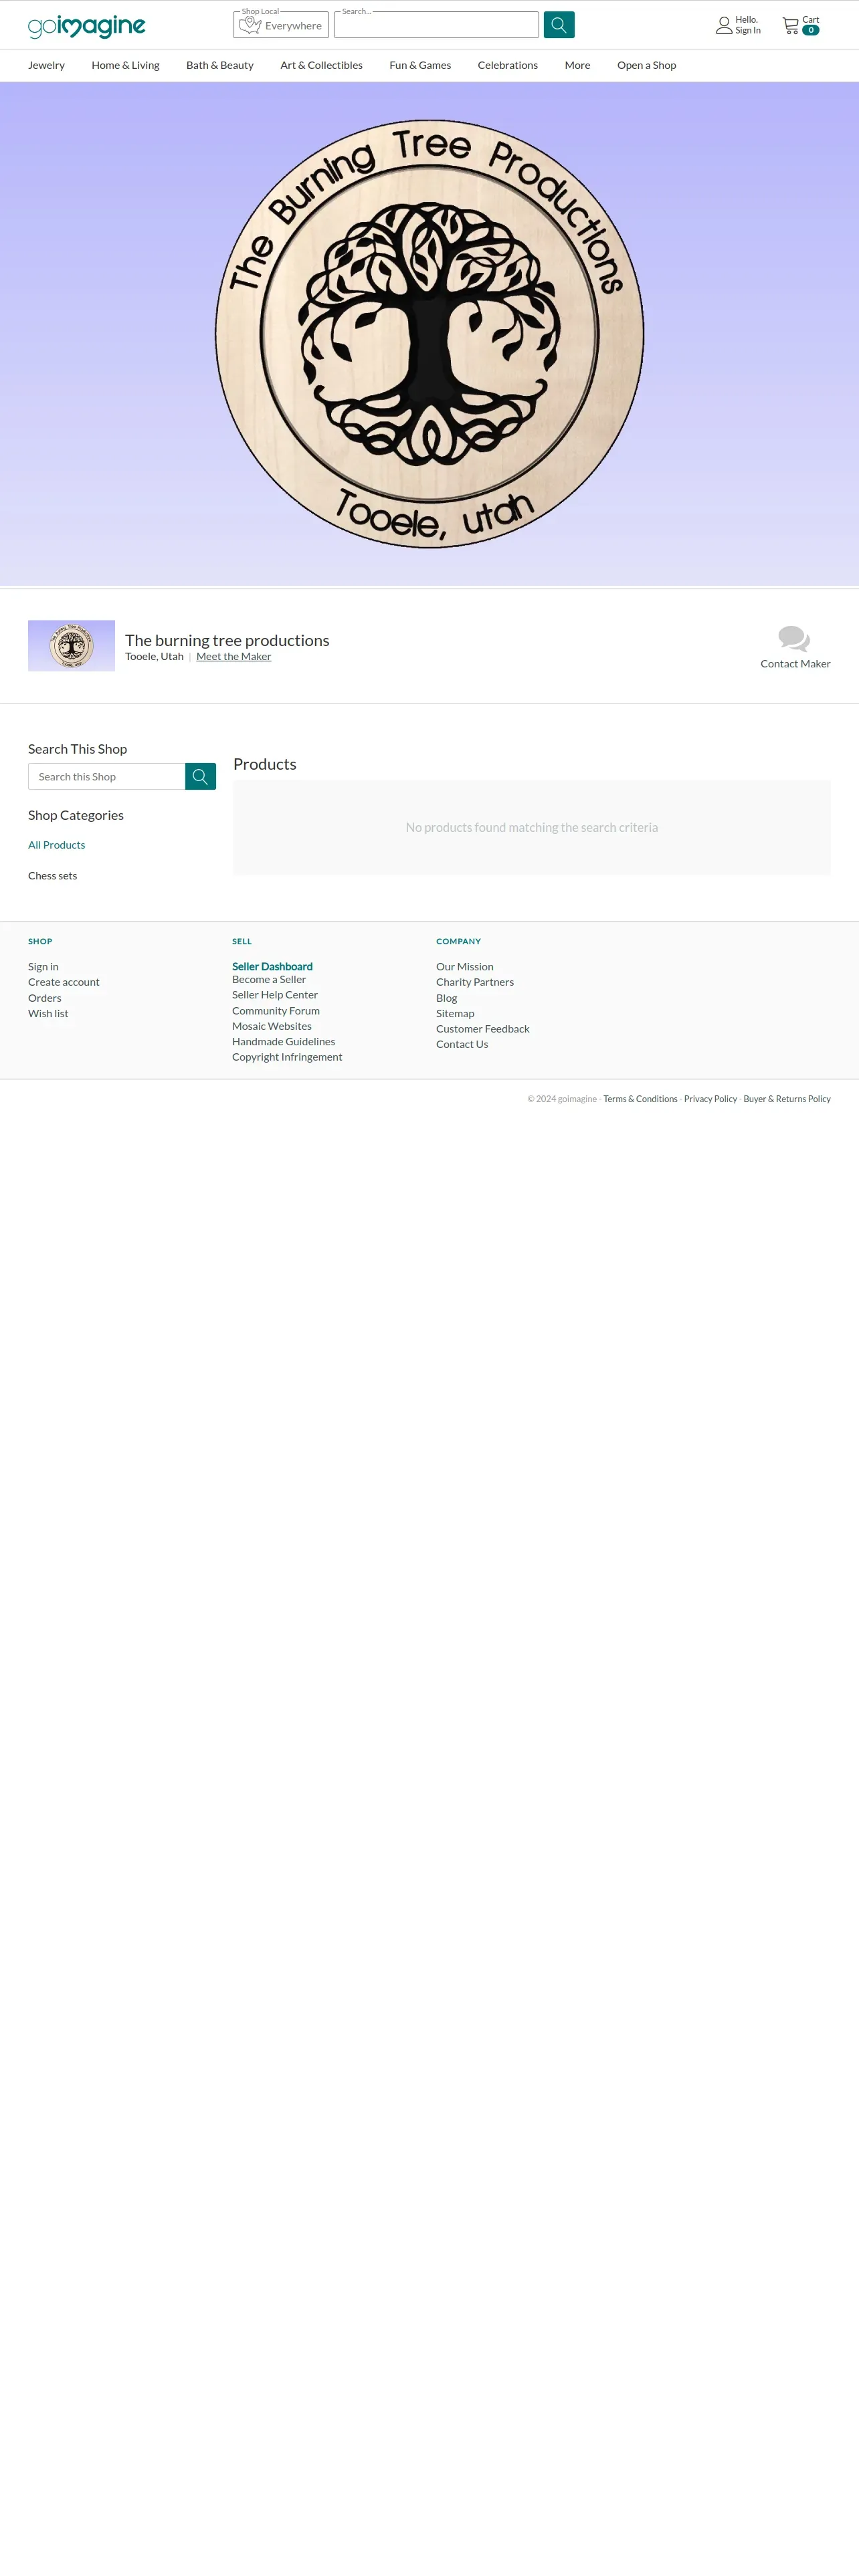Image resolution: width=859 pixels, height=2576 pixels.
Task: Click the shop search magnifier button
Action: click(201, 777)
